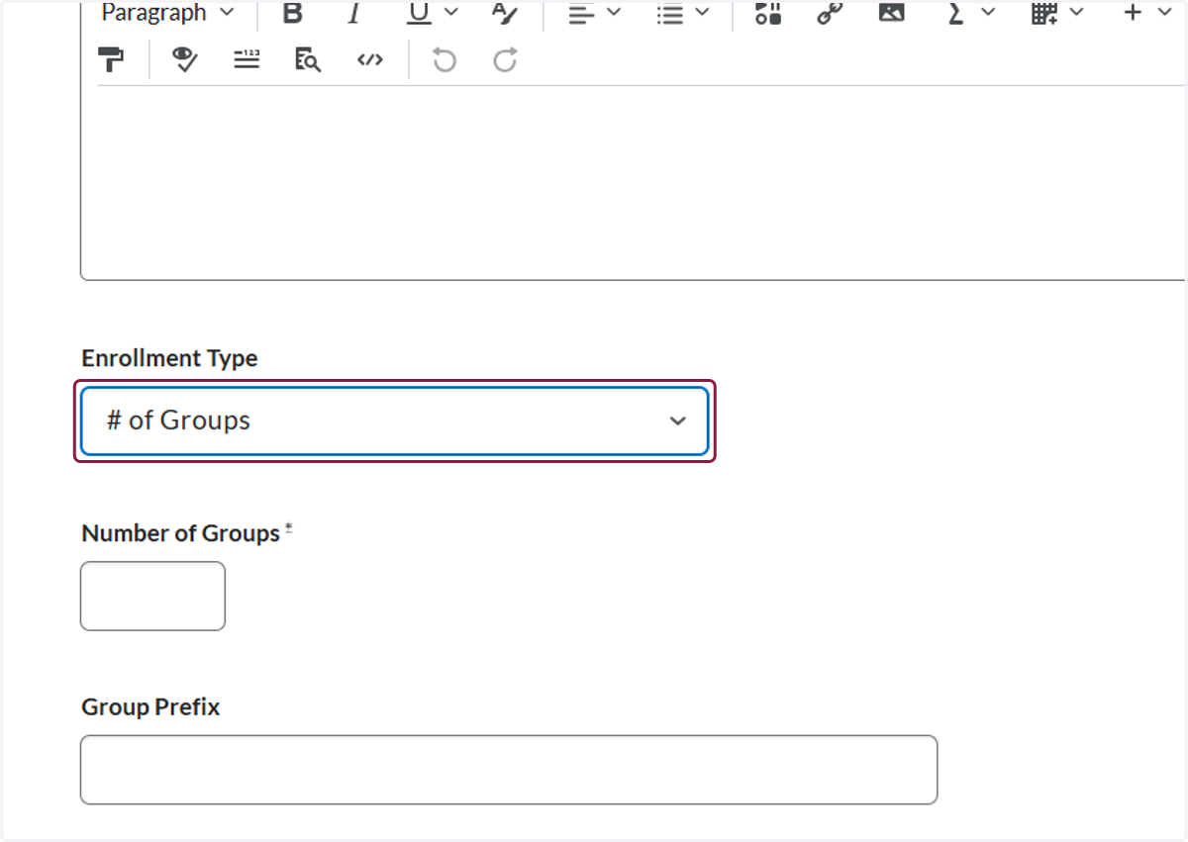Click the Insert Stuff icon
This screenshot has height=842, width=1188.
768,13
